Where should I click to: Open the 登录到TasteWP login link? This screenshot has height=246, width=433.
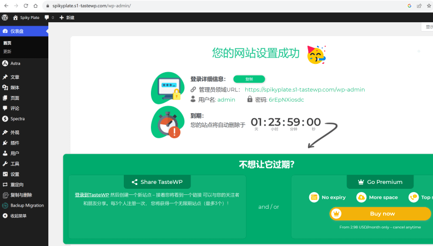coord(92,195)
